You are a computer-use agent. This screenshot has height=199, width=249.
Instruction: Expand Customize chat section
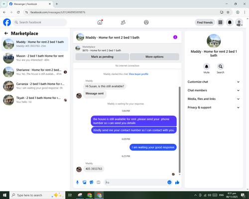pyautogui.click(x=214, y=82)
